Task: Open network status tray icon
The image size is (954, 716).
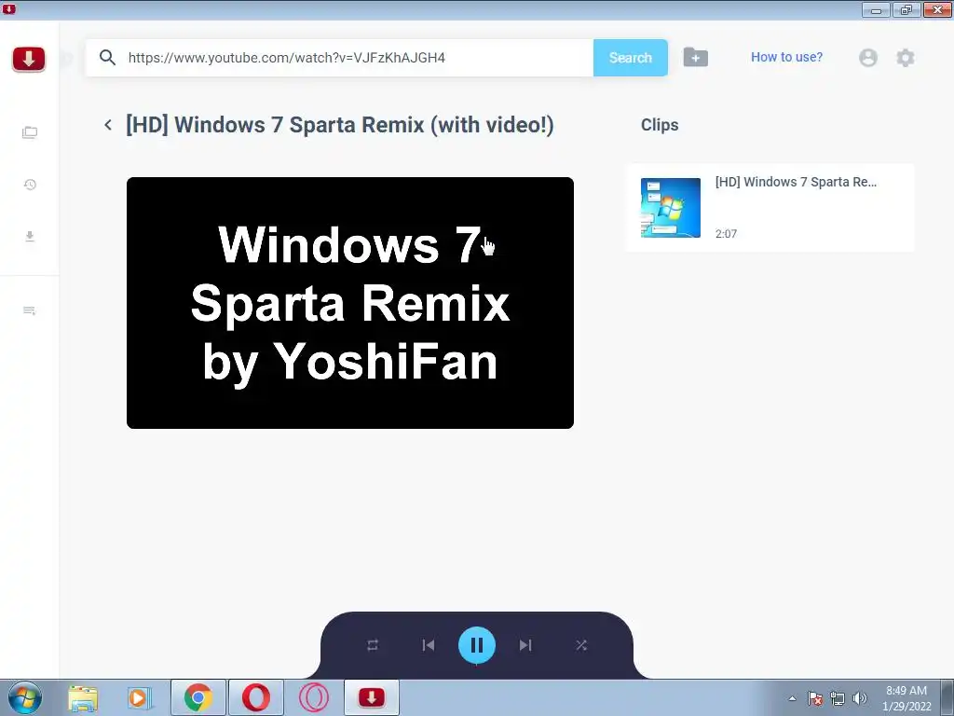Action: click(838, 698)
